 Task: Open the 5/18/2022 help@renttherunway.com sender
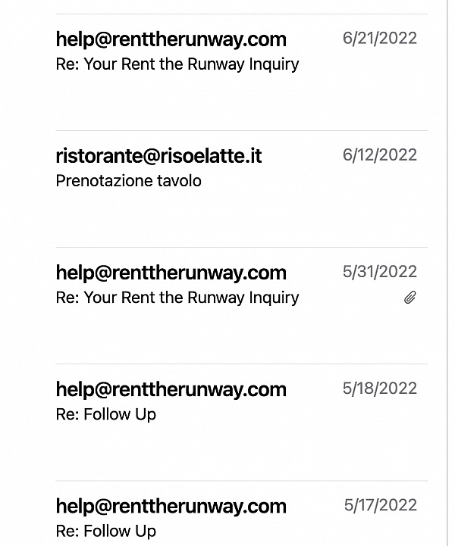pyautogui.click(x=171, y=389)
